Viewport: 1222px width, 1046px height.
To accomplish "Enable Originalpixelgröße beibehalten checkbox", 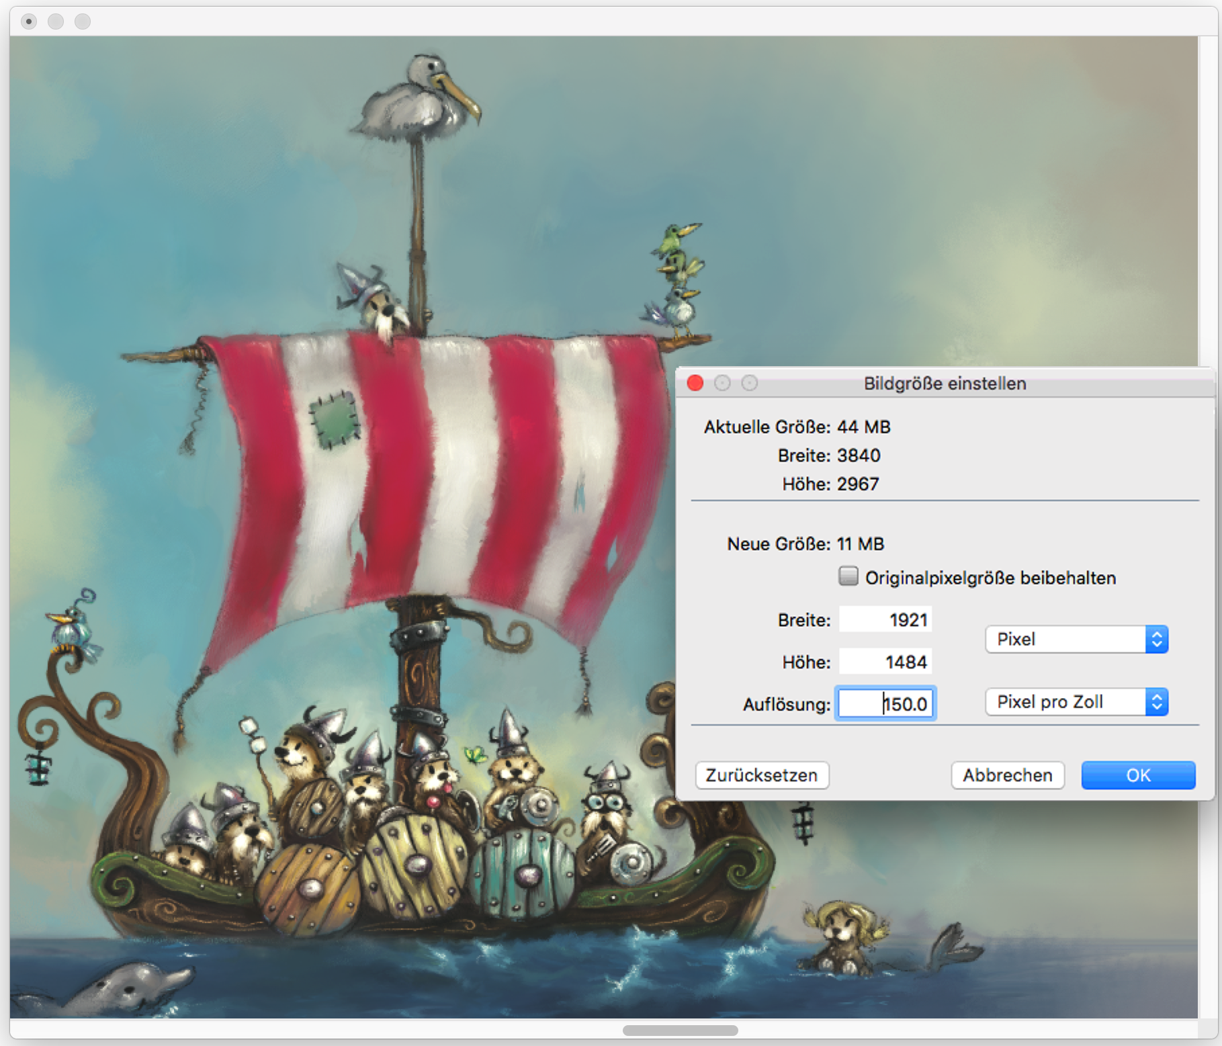I will [x=848, y=576].
